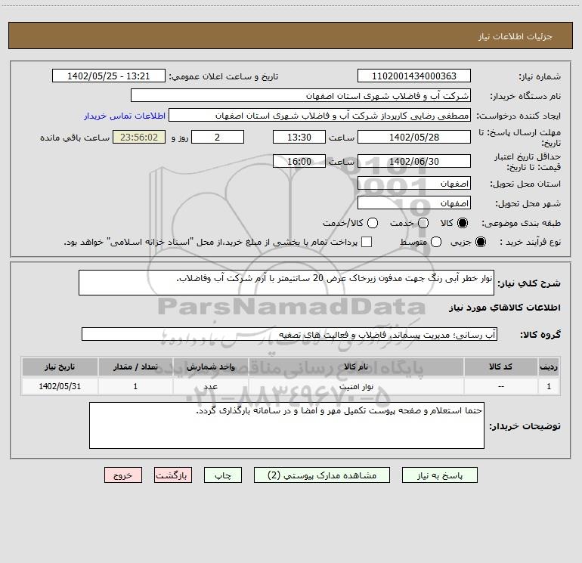Click the بازگشت back button

click(173, 475)
